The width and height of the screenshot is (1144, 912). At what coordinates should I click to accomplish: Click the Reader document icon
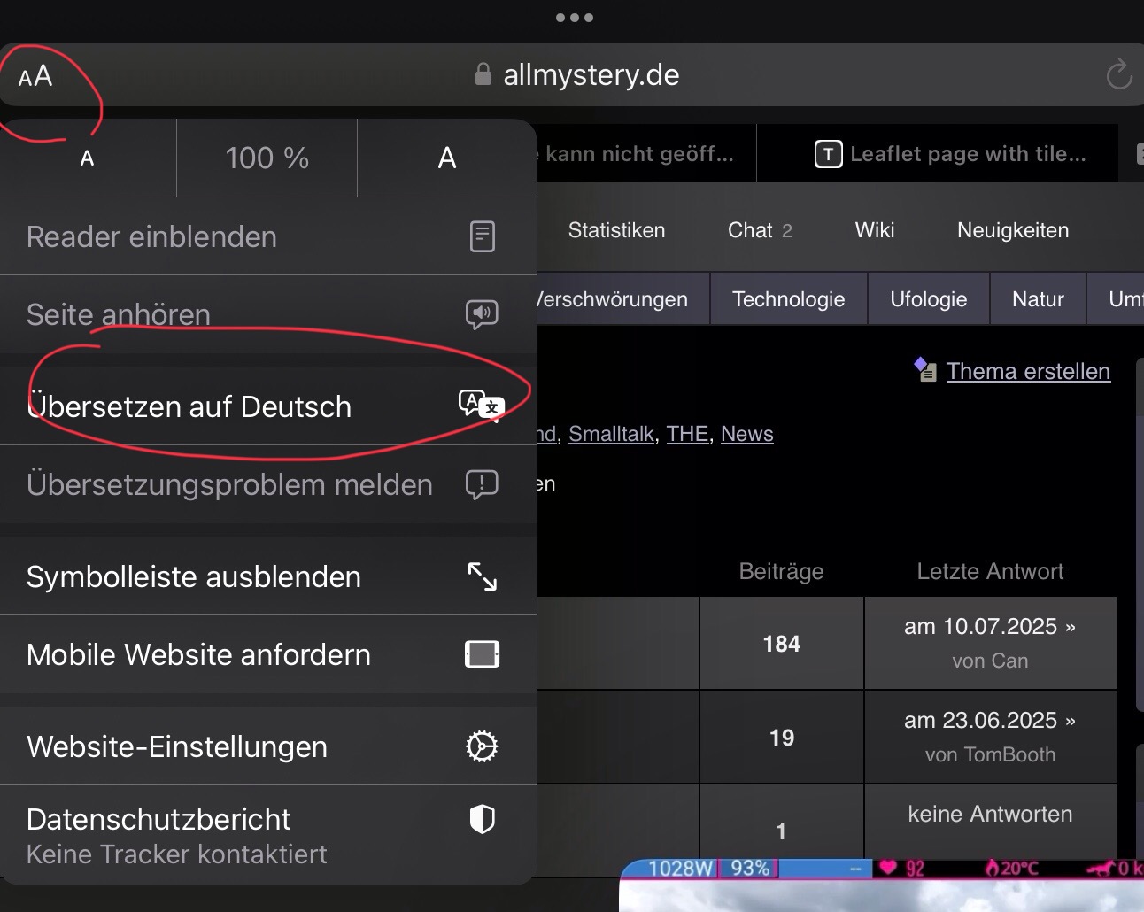point(482,236)
